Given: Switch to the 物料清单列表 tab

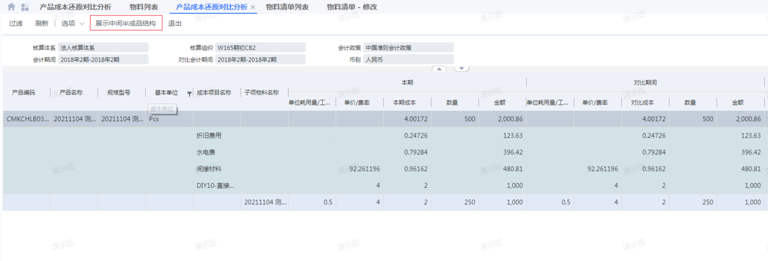Looking at the screenshot, I should [x=287, y=7].
